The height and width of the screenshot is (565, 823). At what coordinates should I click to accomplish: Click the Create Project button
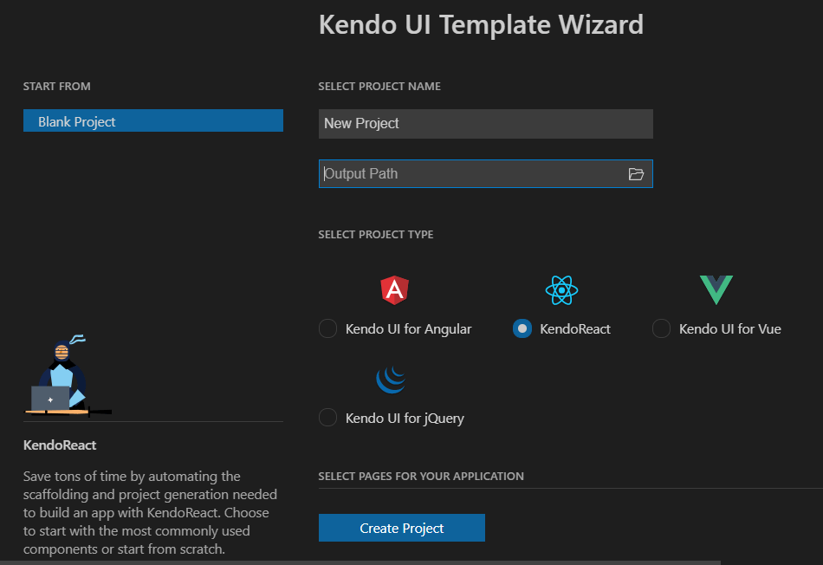401,528
